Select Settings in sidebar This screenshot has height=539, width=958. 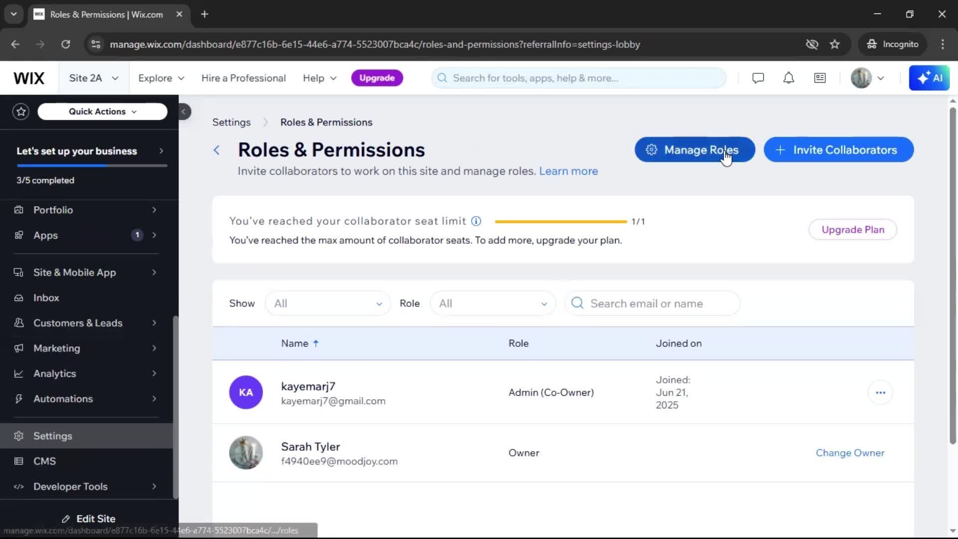[86, 436]
